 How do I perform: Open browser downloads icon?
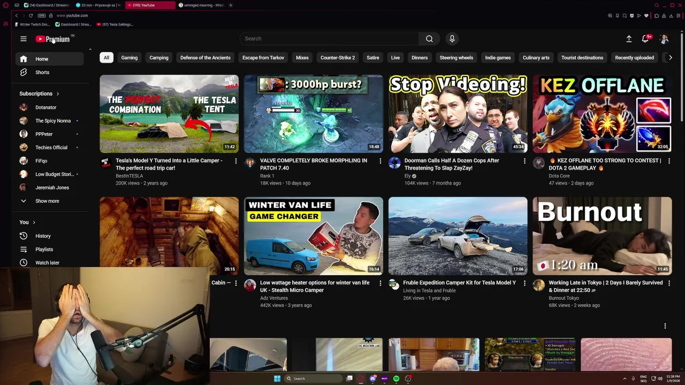(x=671, y=16)
